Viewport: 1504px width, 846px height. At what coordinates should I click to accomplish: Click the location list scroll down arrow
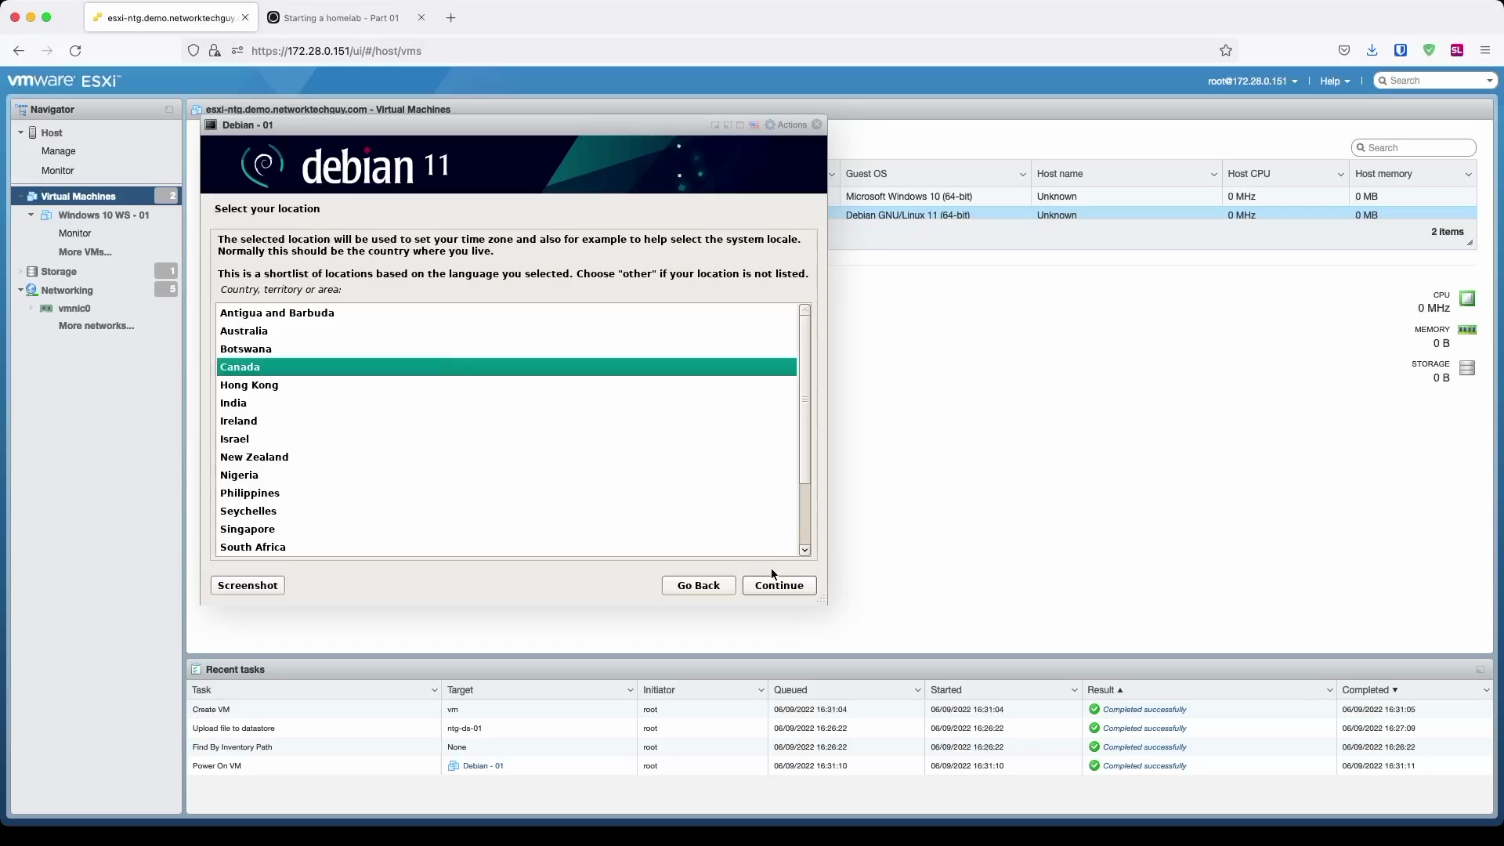[x=804, y=551]
